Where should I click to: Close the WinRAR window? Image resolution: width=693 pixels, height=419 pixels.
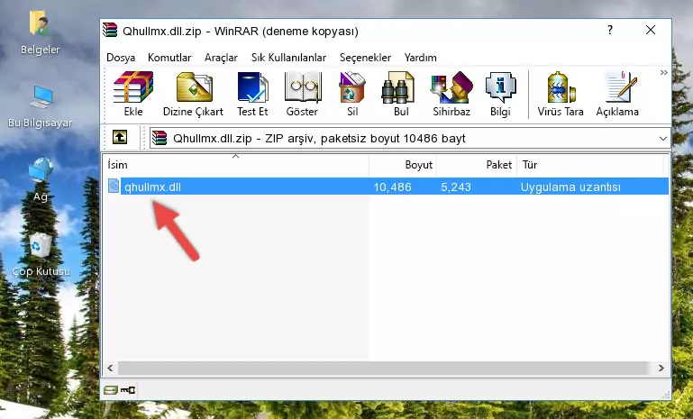point(650,30)
